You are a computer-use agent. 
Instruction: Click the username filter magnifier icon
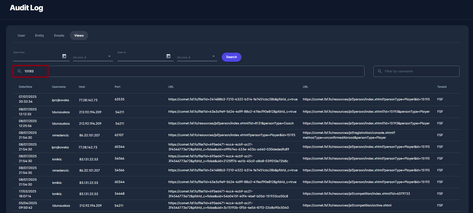[380, 71]
